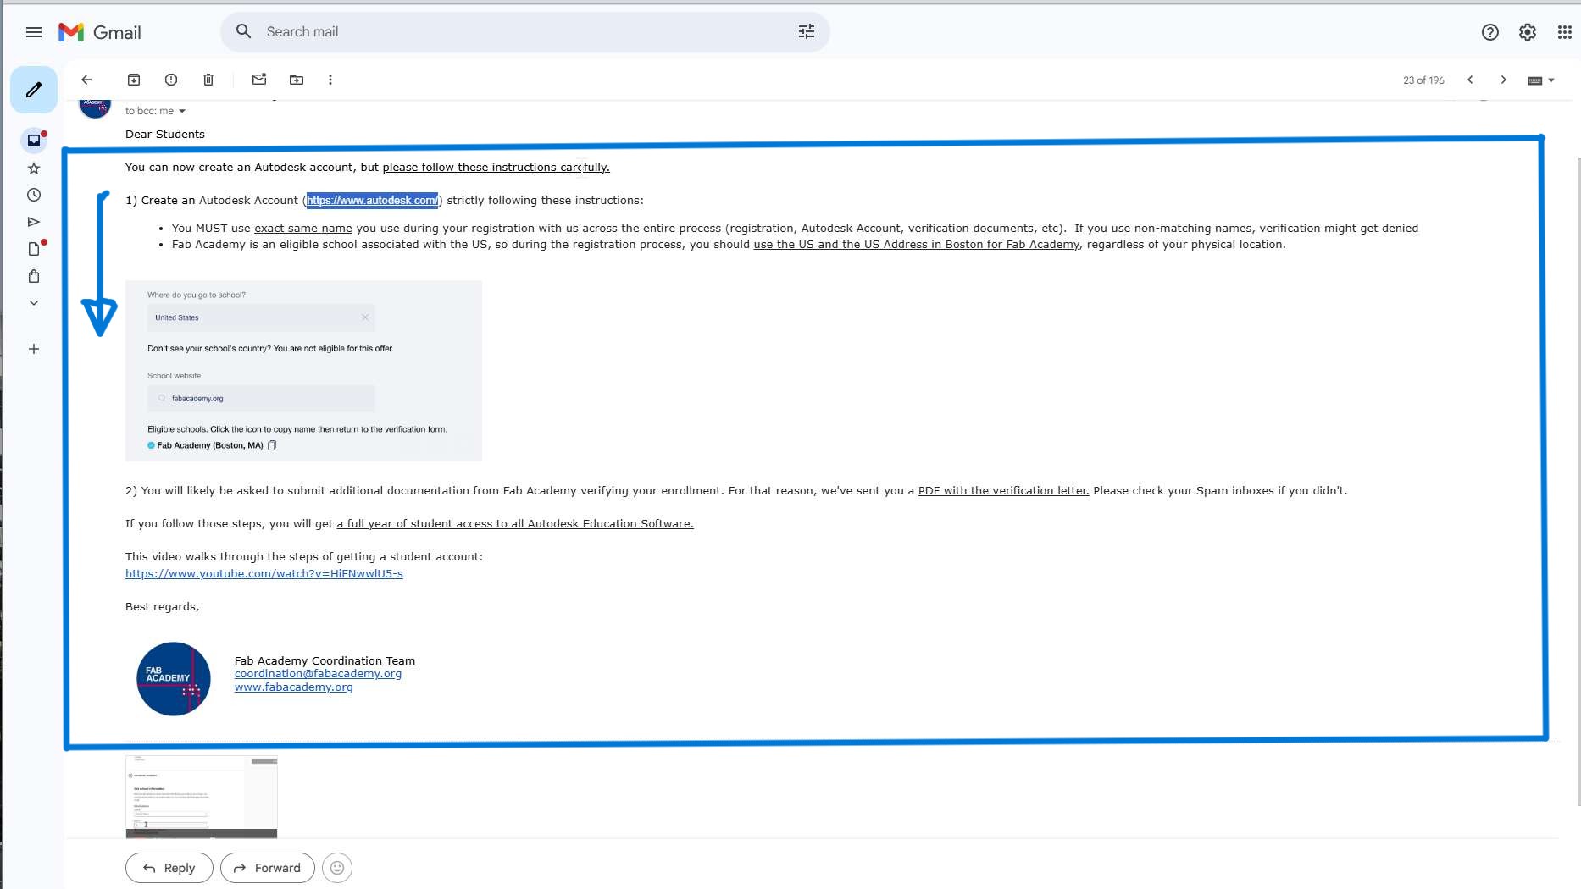The height and width of the screenshot is (889, 1581).
Task: Delete this email
Action: tap(208, 80)
